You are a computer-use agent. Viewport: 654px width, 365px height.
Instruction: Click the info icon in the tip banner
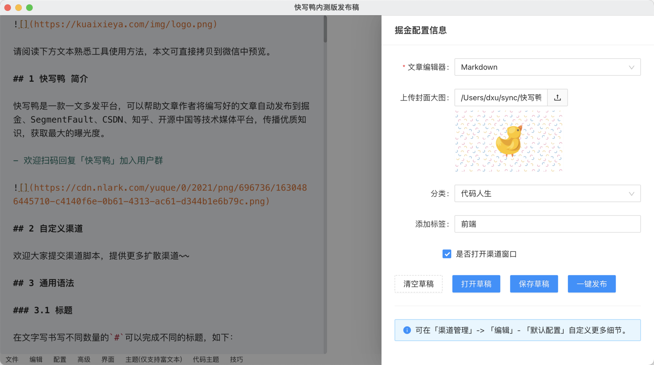[x=407, y=330]
